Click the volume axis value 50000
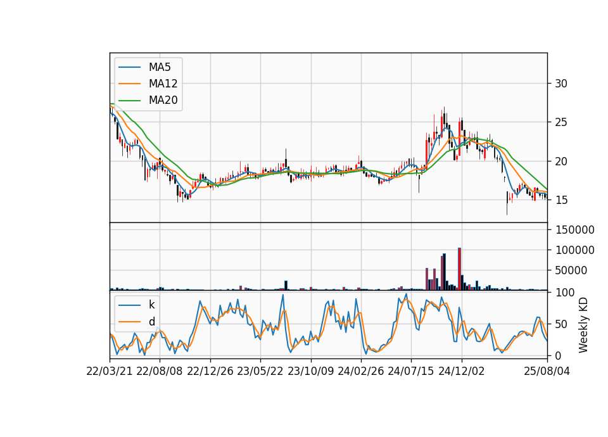This screenshot has width=608, height=437. click(x=571, y=270)
